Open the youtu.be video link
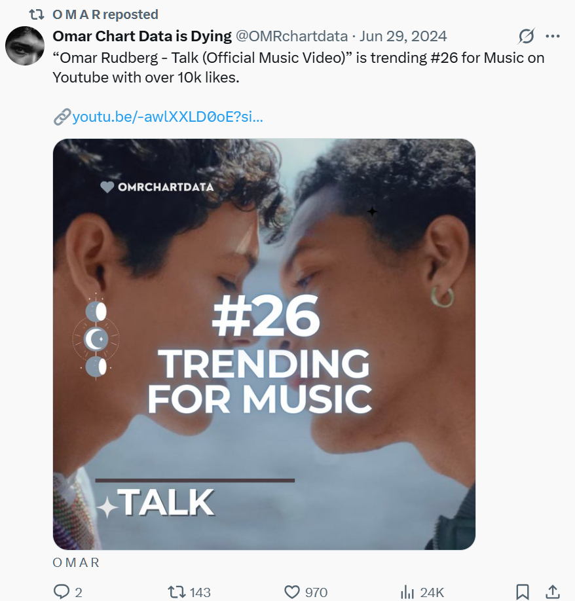Viewport: 575px width, 601px height. click(x=168, y=117)
